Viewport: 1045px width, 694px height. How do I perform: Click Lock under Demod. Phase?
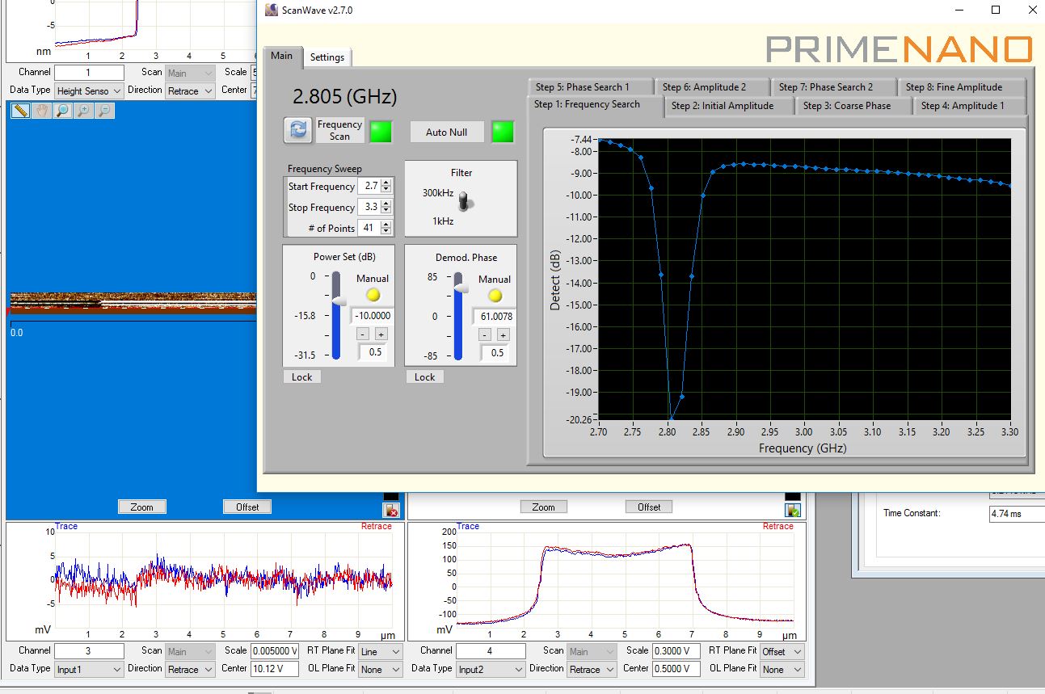pyautogui.click(x=425, y=376)
